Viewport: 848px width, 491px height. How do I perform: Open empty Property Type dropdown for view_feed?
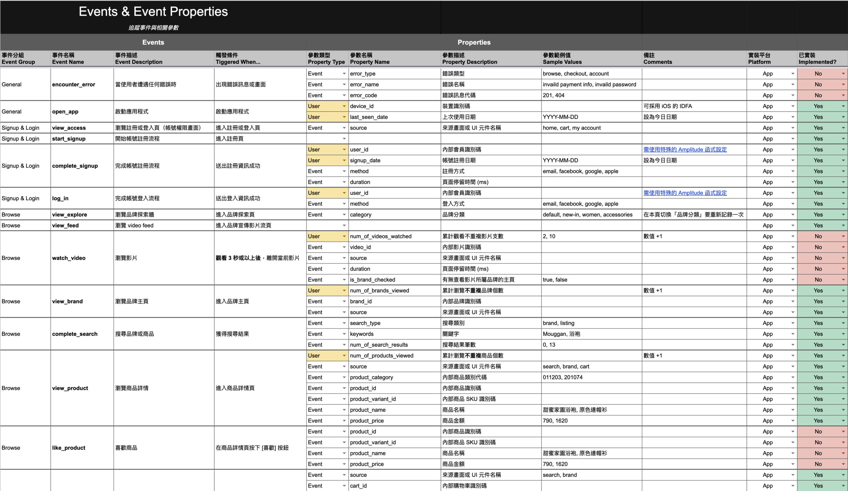tap(344, 226)
